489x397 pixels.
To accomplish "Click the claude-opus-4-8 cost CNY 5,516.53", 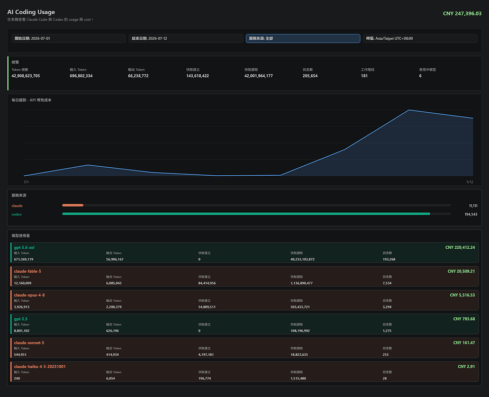I will pyautogui.click(x=462, y=295).
